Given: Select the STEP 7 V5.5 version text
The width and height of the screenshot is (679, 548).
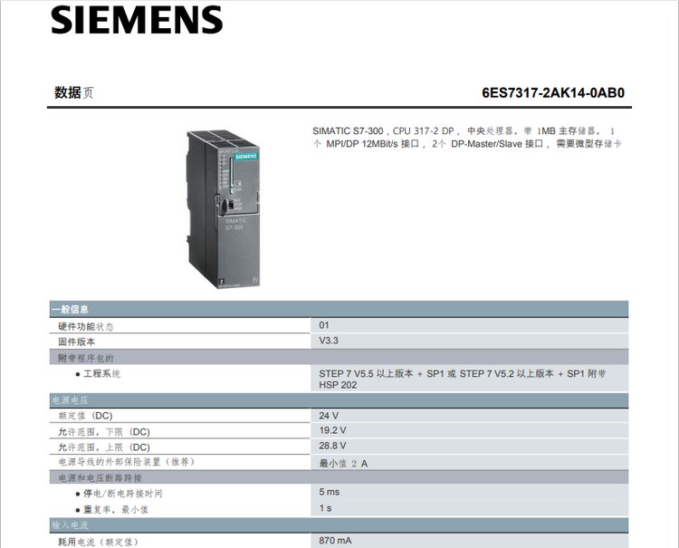Looking at the screenshot, I should tap(463, 379).
